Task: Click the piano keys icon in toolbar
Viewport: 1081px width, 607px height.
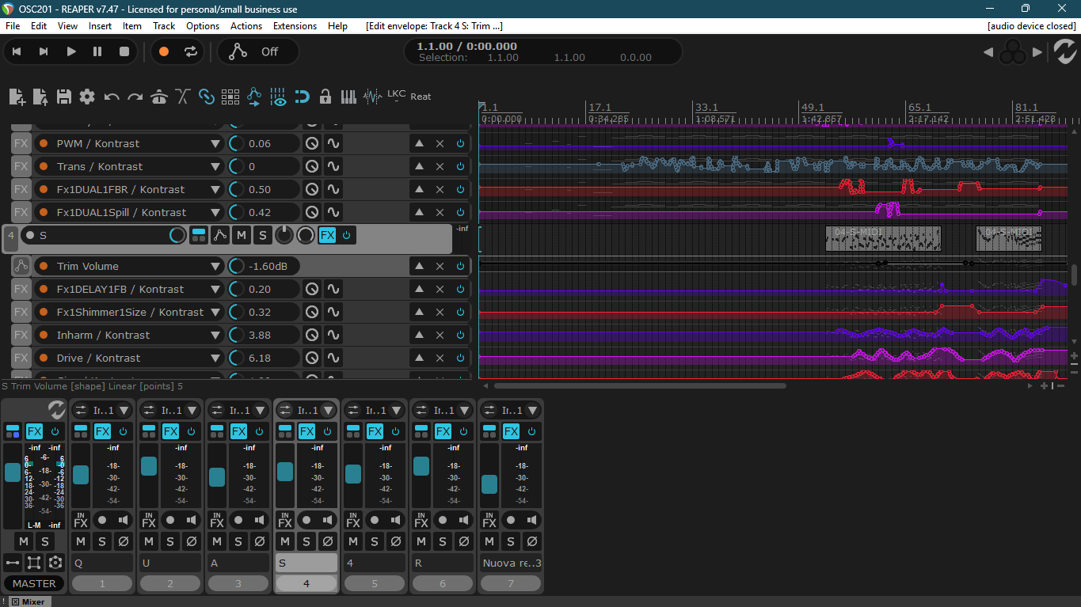Action: tap(348, 97)
